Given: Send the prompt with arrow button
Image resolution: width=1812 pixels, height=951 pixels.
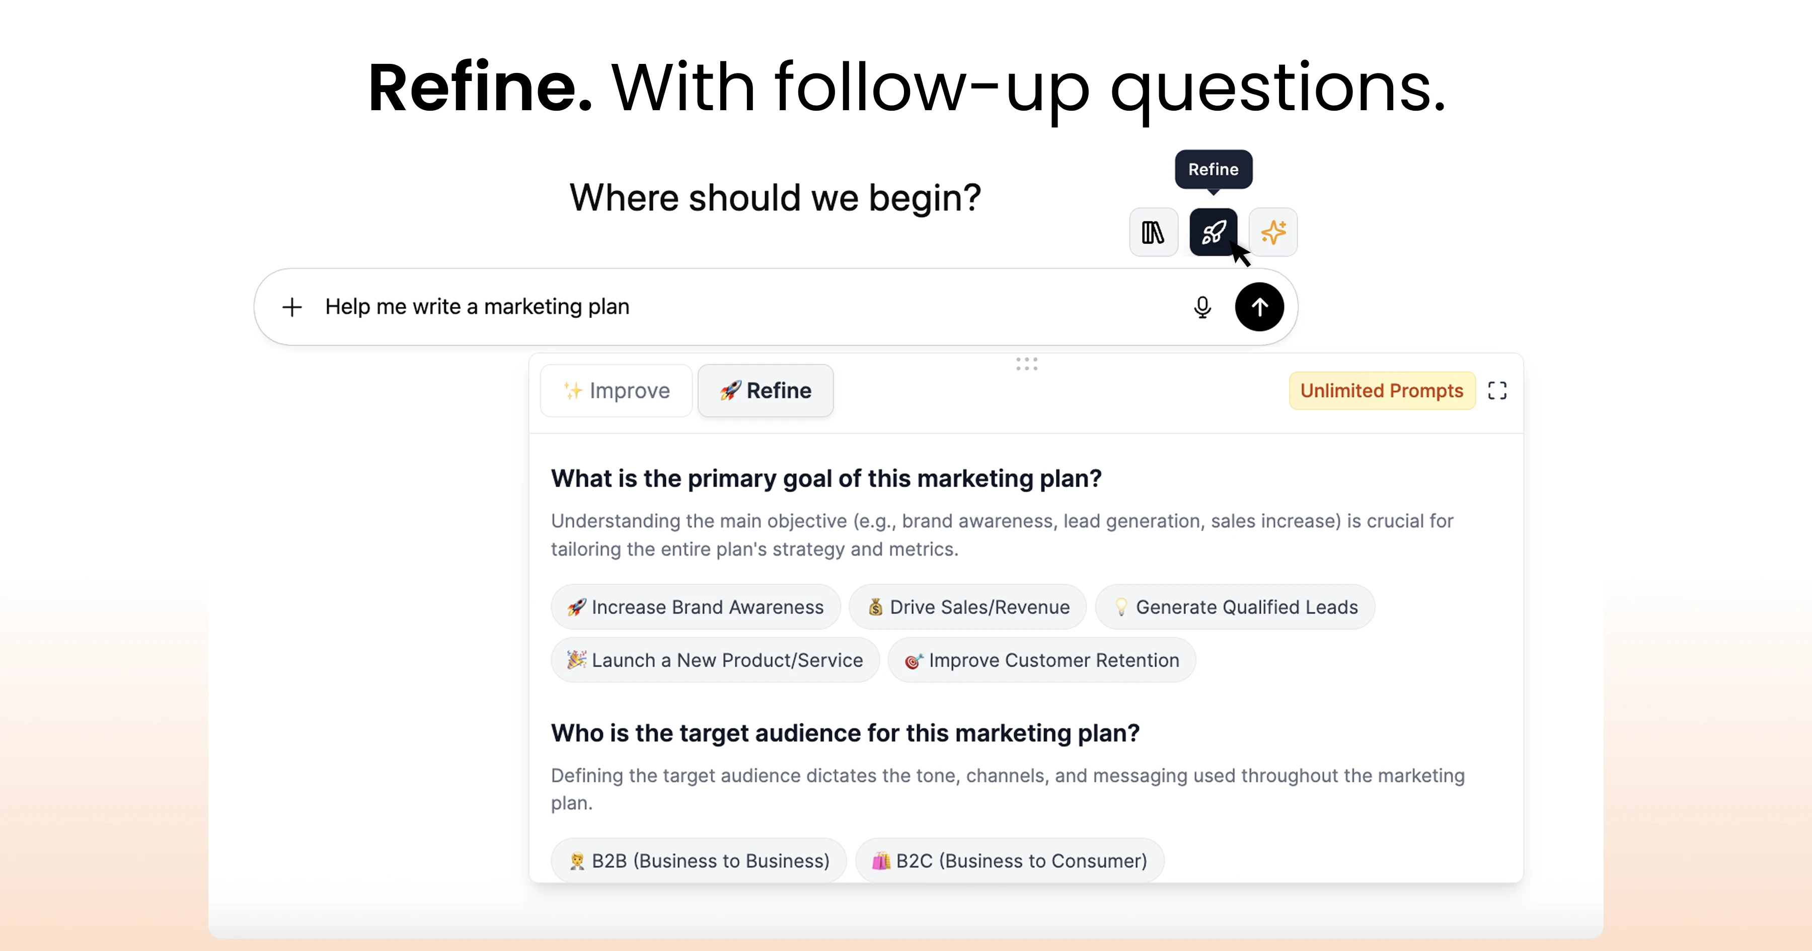Looking at the screenshot, I should (x=1259, y=306).
